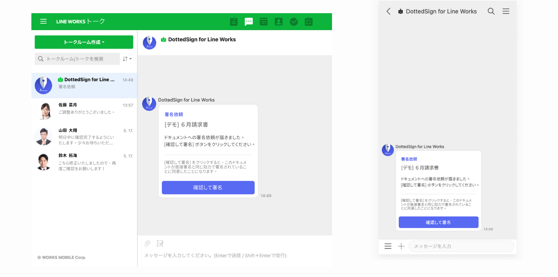Tap the plus icon in mobile input bar

401,246
